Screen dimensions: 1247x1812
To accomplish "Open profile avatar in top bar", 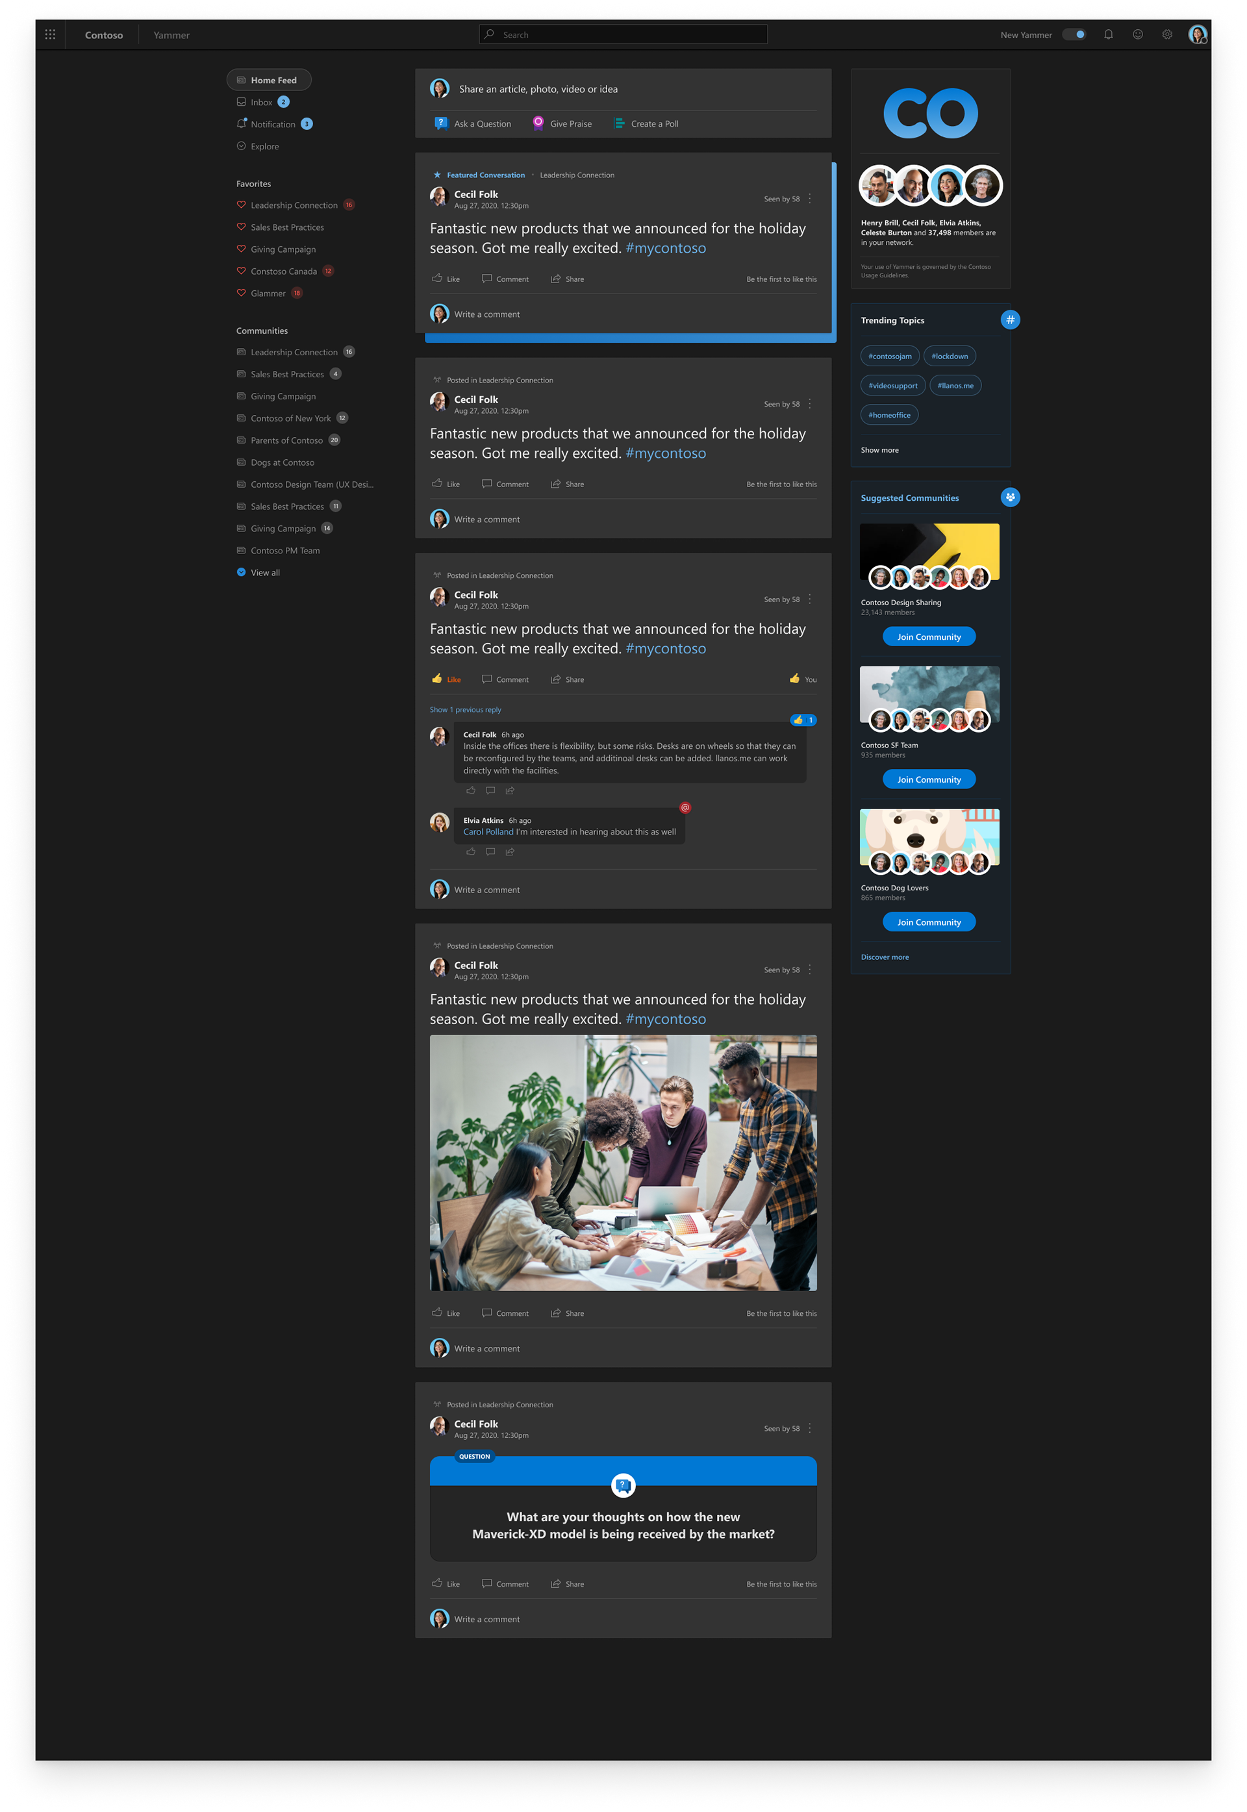I will click(x=1197, y=34).
